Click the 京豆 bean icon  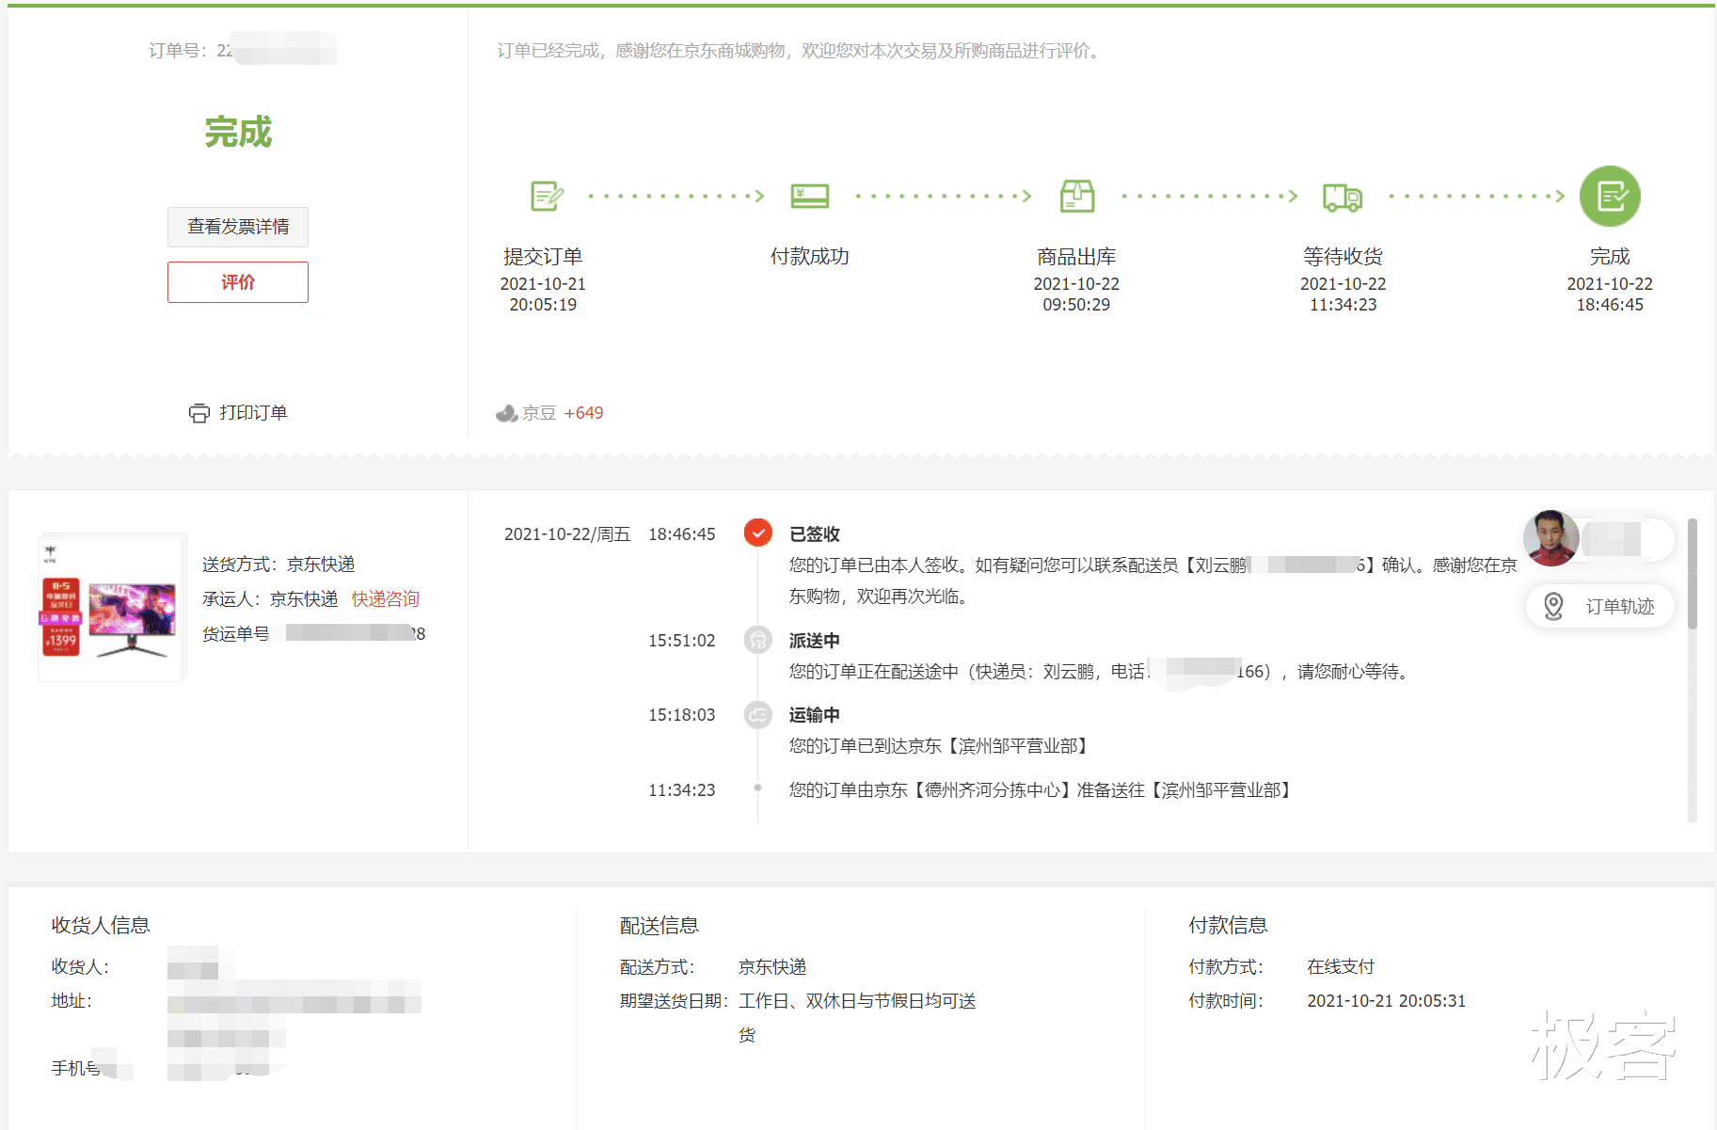point(507,412)
